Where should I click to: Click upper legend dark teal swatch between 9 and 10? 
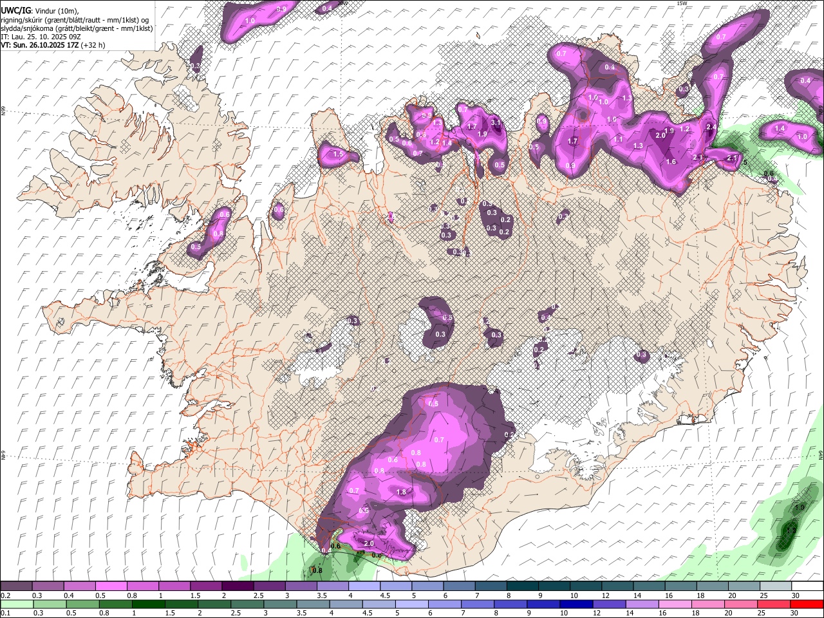point(554,586)
